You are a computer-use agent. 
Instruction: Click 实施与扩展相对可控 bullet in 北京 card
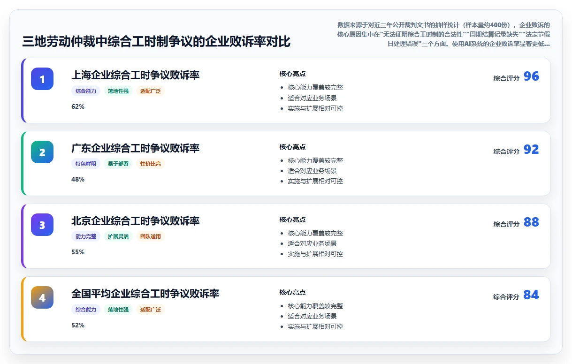315,254
